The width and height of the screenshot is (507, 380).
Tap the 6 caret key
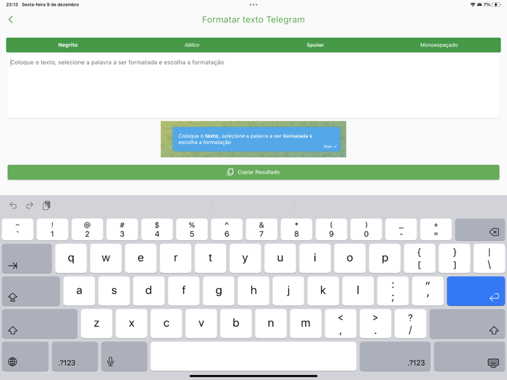[x=227, y=229]
